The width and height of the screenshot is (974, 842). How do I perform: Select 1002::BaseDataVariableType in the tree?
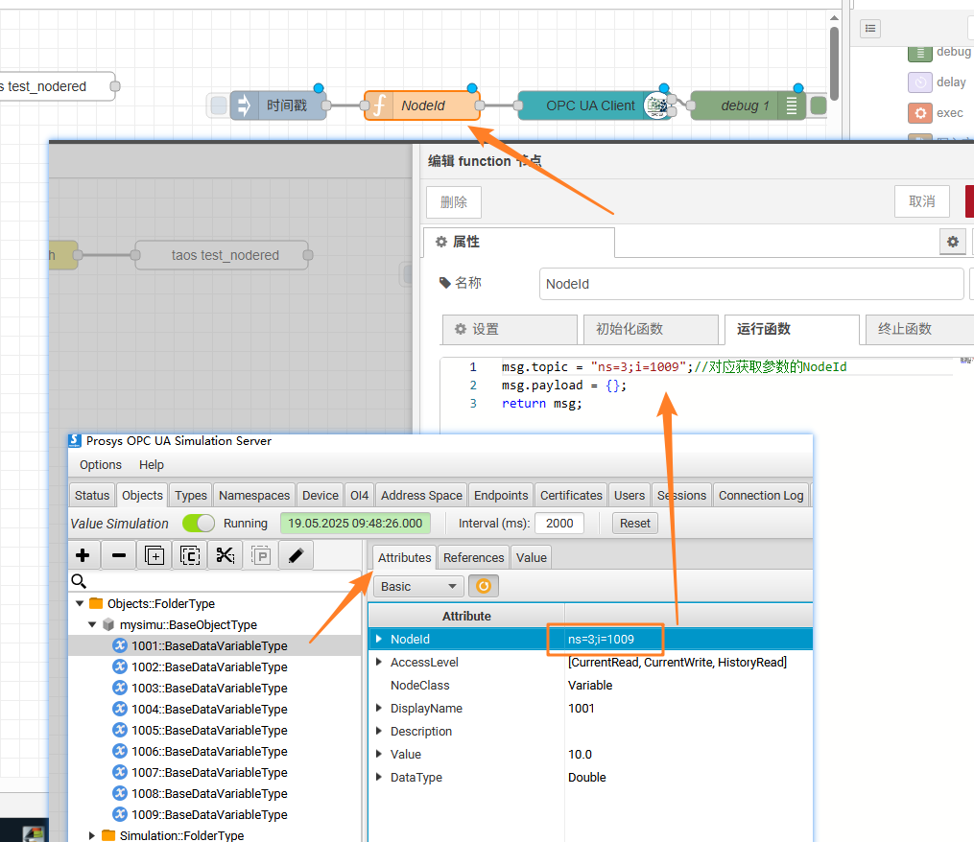click(209, 667)
